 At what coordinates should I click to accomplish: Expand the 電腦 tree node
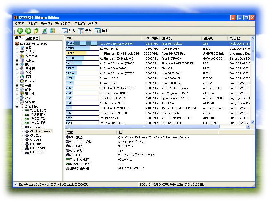click(17, 48)
